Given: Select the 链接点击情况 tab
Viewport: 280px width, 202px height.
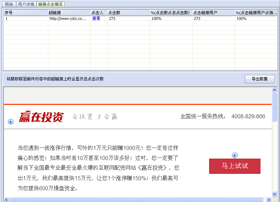Looking at the screenshot, I should 51,4.
